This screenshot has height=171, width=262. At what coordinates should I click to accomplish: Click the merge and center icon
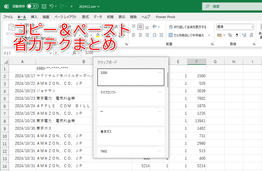pyautogui.click(x=170, y=35)
